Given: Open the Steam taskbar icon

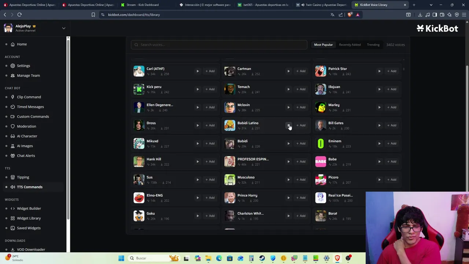Looking at the screenshot, I should point(262,258).
